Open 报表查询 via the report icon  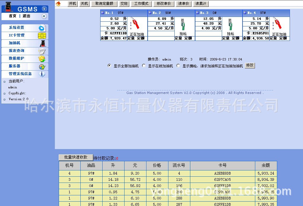[42, 51]
